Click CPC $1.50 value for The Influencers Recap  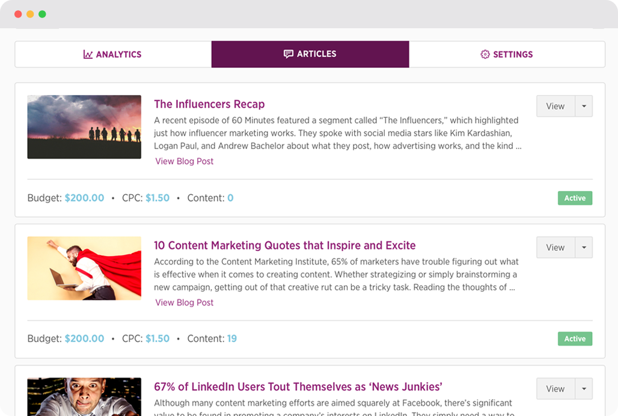pyautogui.click(x=158, y=198)
